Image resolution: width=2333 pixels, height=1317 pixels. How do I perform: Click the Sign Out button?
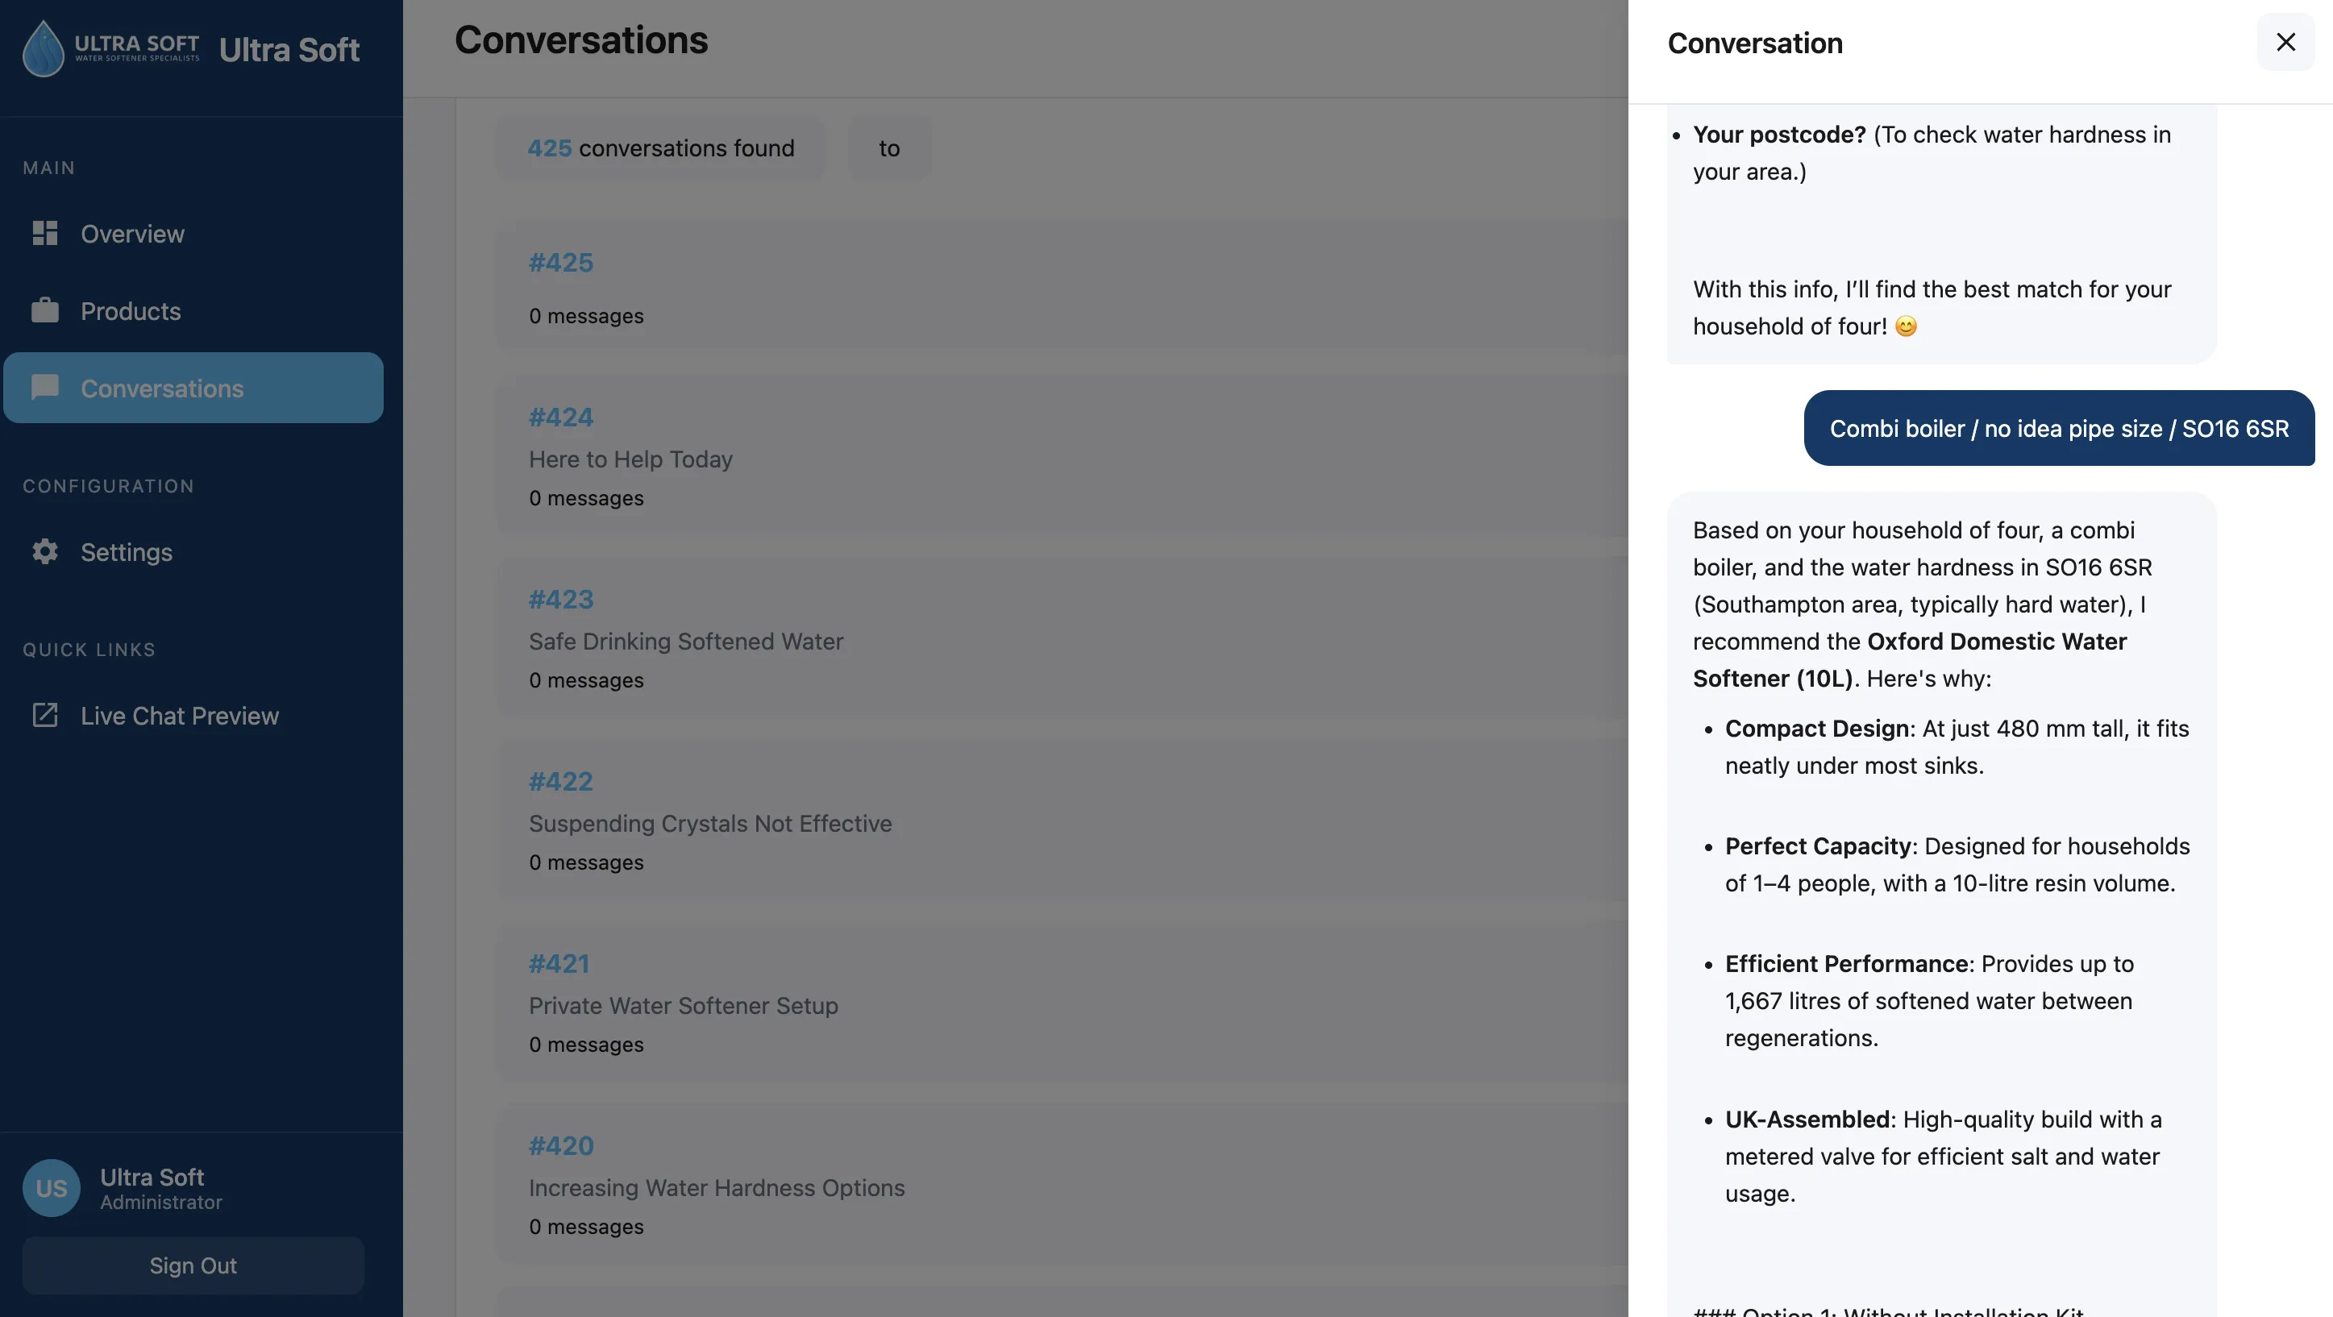coord(193,1265)
